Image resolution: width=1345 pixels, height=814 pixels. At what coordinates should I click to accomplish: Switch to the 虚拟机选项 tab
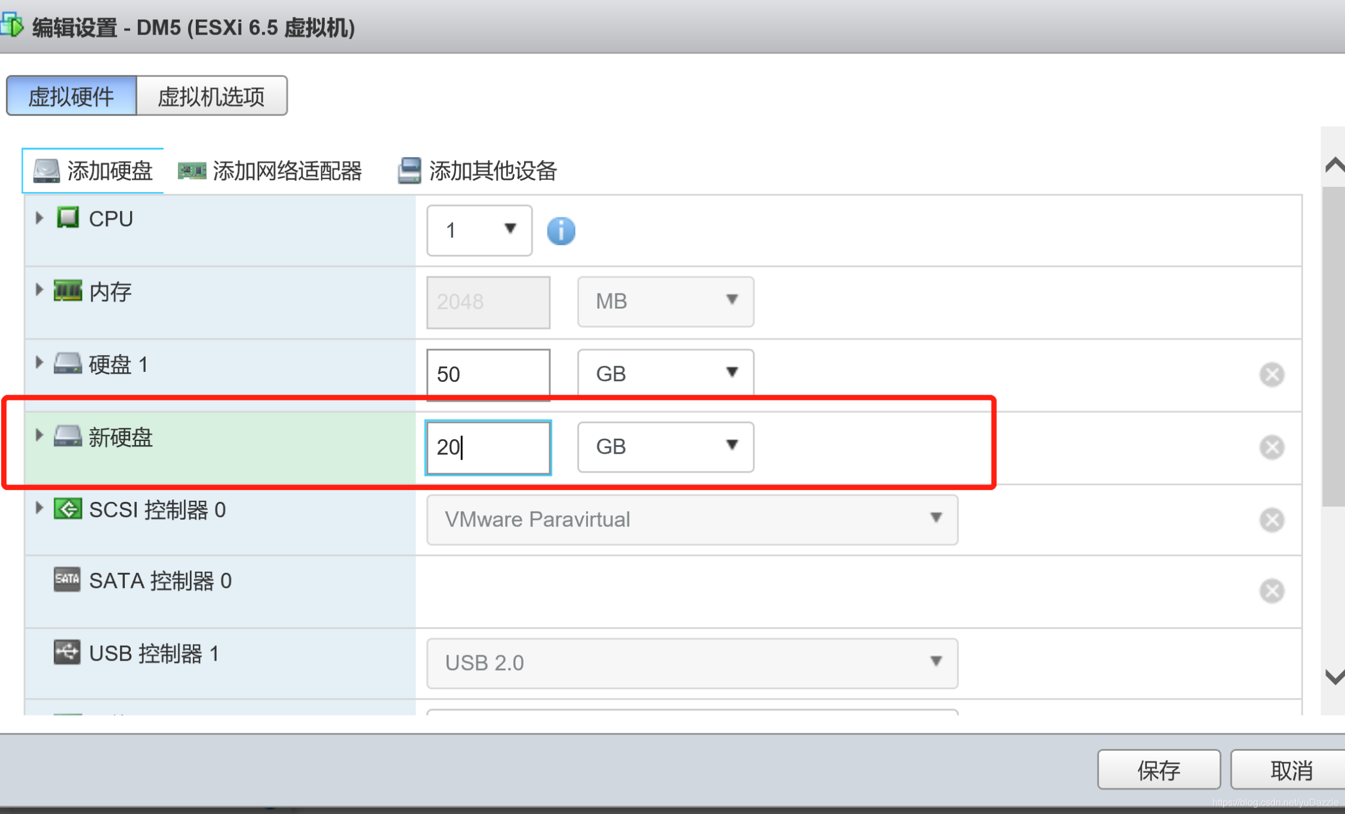[211, 96]
